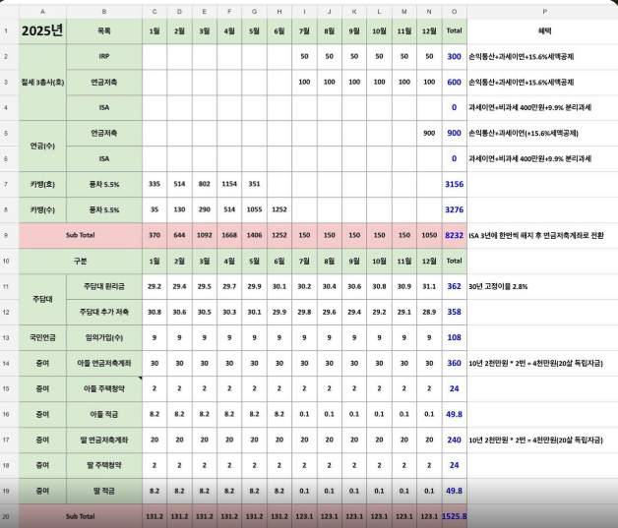Click the 카뱅(호) label cell
Image resolution: width=618 pixels, height=528 pixels.
tap(42, 184)
